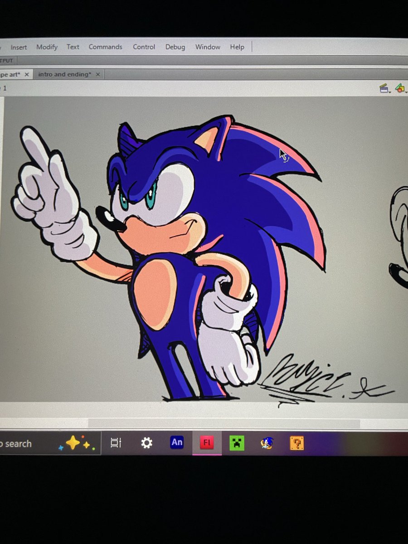This screenshot has height=544, width=408.
Task: Click the horizontal scrollbar below the stage
Action: (224, 424)
